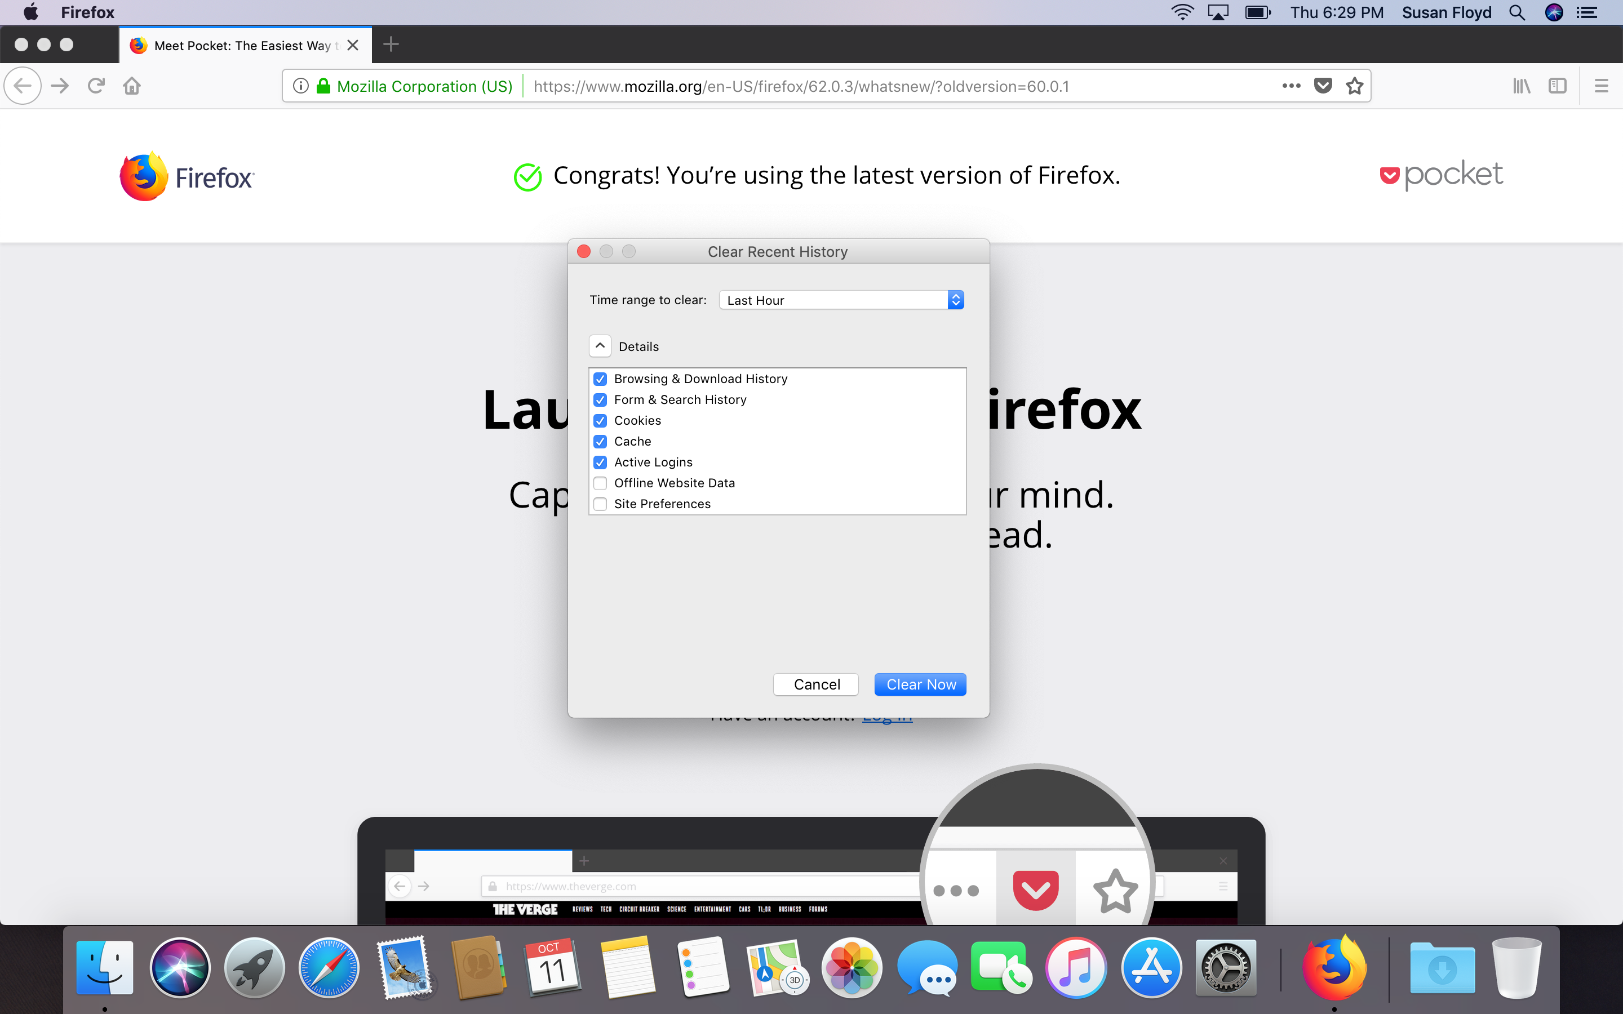Launch Safari from the dock
Image resolution: width=1623 pixels, height=1014 pixels.
click(330, 966)
